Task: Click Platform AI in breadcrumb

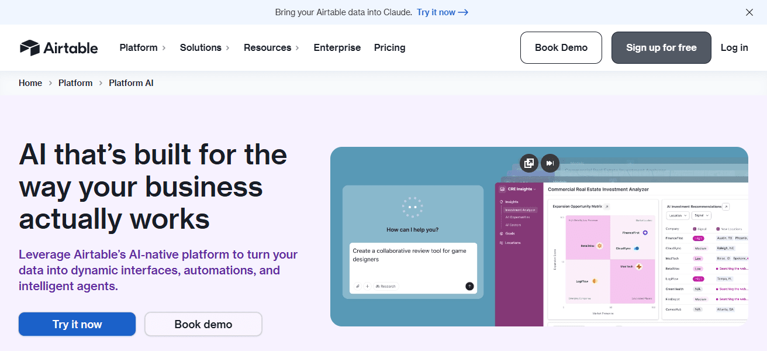Action: pyautogui.click(x=132, y=83)
